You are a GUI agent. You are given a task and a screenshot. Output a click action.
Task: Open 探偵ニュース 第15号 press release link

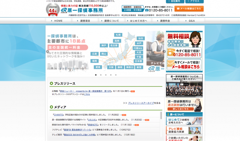pyautogui.click(x=85, y=91)
